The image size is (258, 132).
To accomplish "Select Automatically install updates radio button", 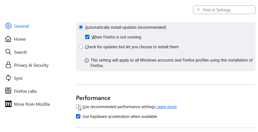I will click(x=81, y=27).
